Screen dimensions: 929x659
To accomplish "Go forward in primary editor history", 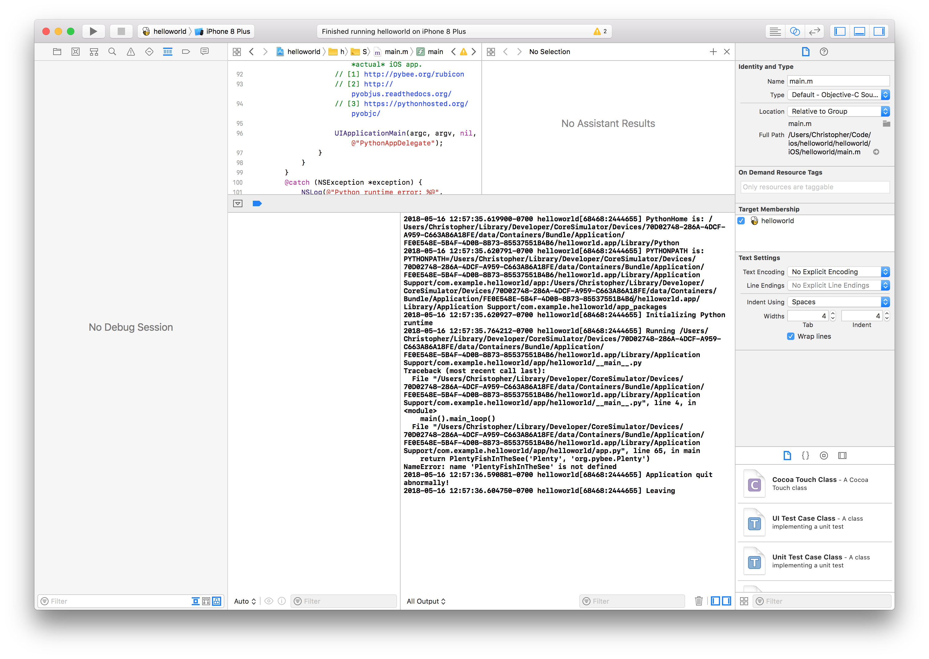I will coord(265,52).
